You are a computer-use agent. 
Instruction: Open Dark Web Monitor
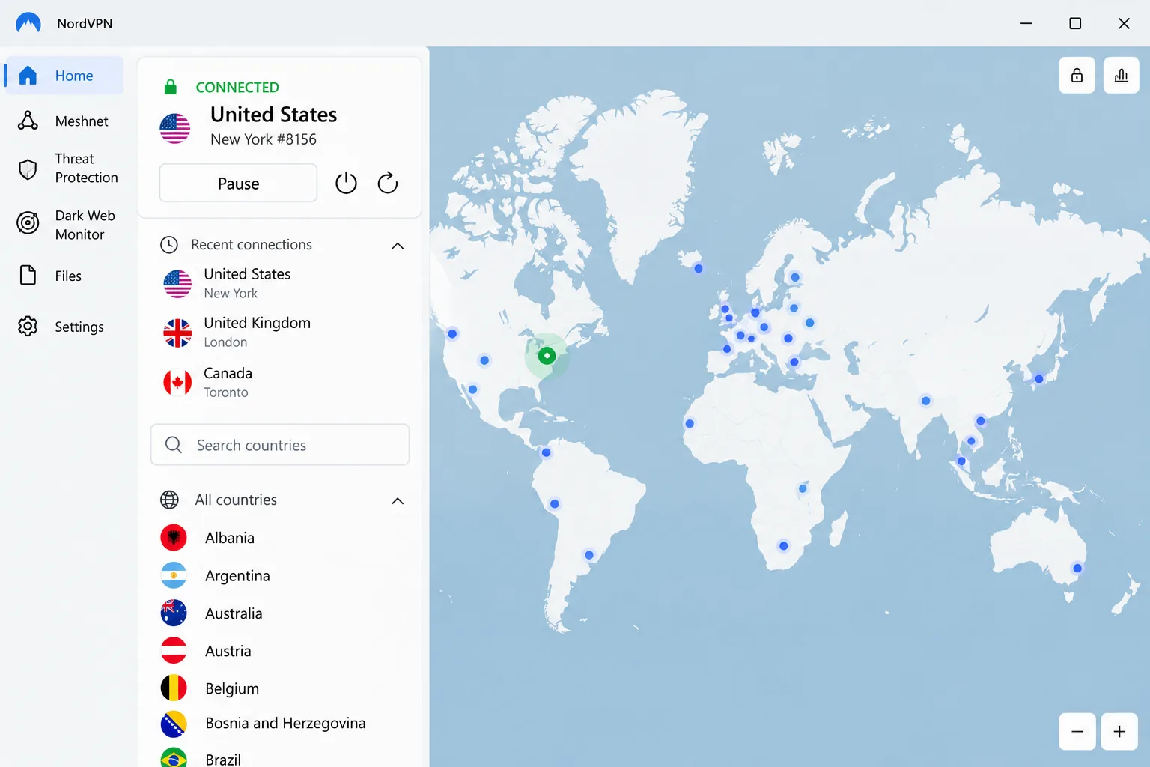[64, 224]
